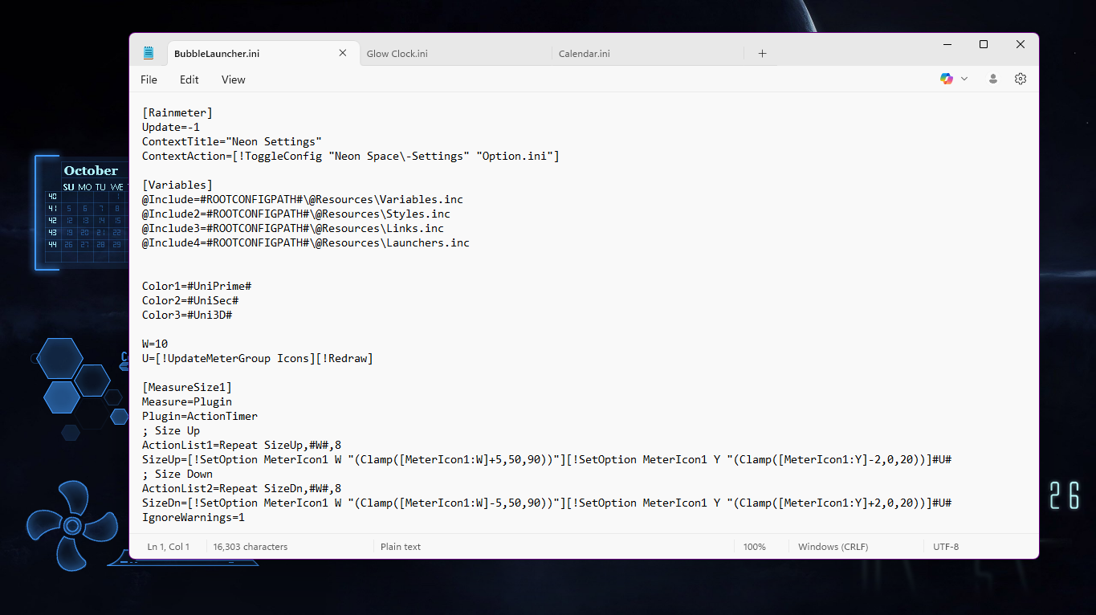Switch to the Calendar.ini tab

pos(647,54)
